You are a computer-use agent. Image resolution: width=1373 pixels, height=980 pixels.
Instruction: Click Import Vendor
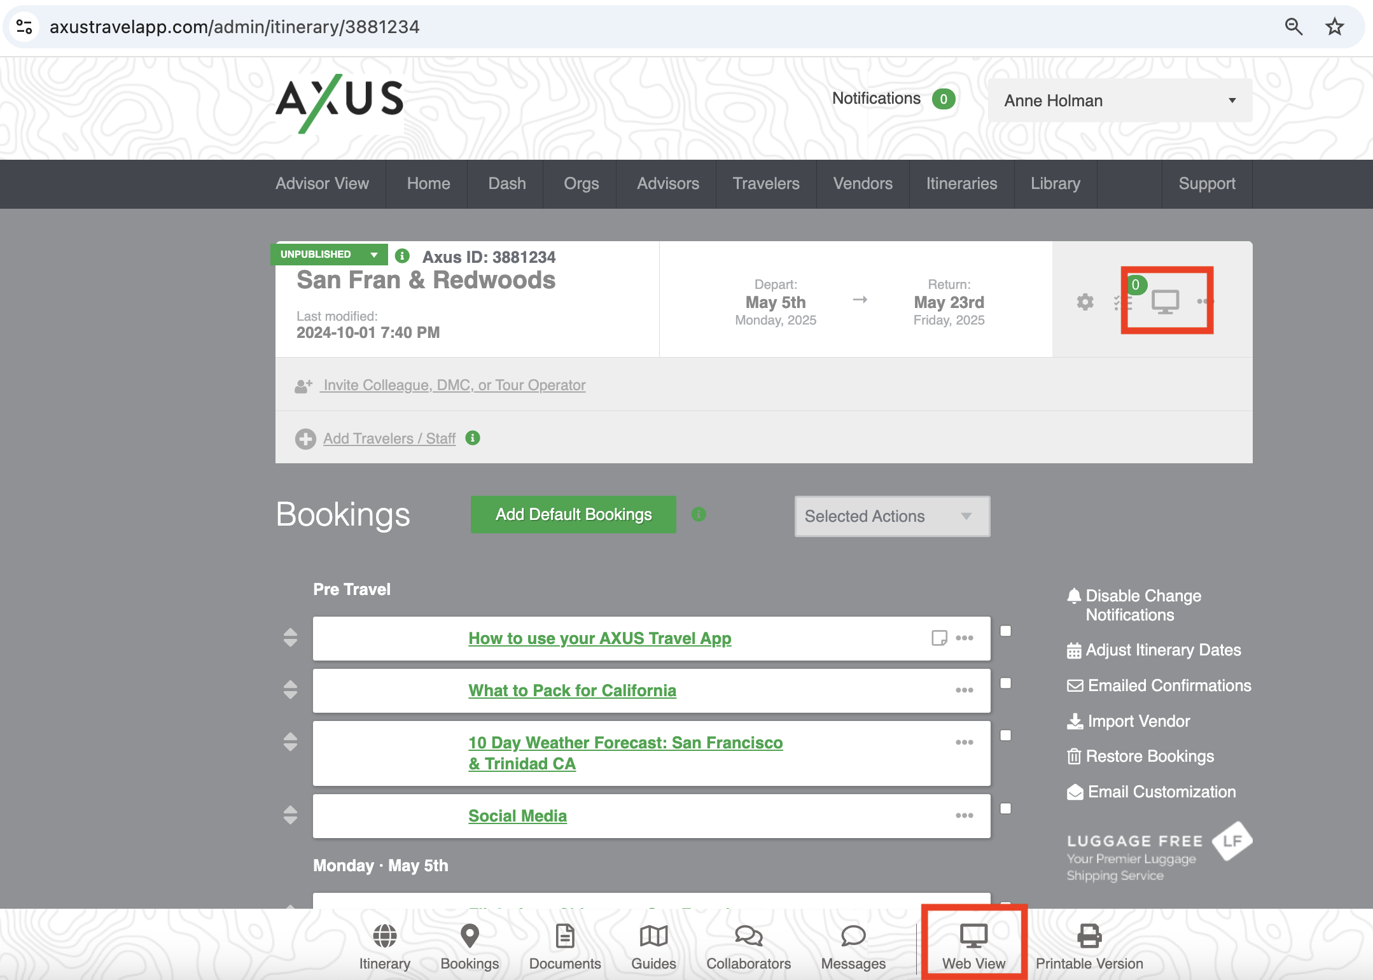coord(1128,721)
